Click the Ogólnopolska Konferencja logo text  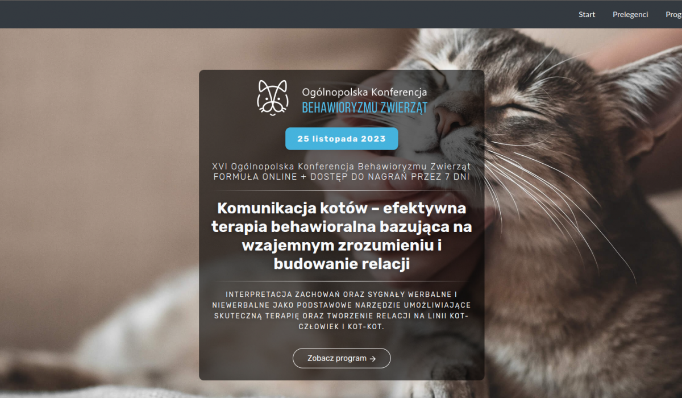click(x=364, y=92)
